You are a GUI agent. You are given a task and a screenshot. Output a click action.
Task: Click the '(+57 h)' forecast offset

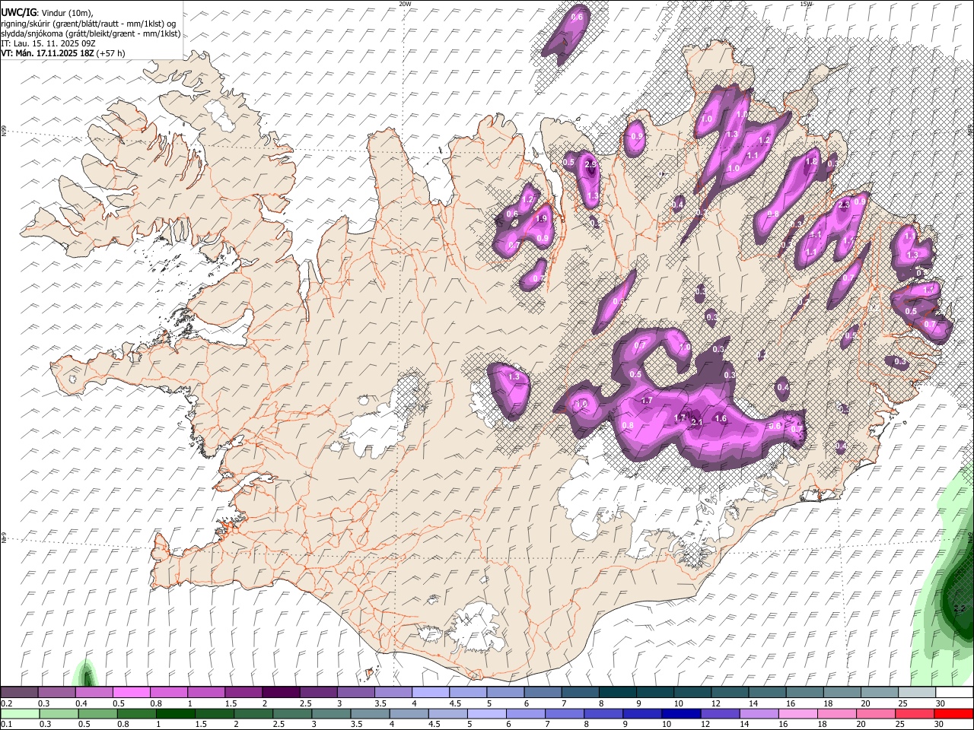[111, 53]
